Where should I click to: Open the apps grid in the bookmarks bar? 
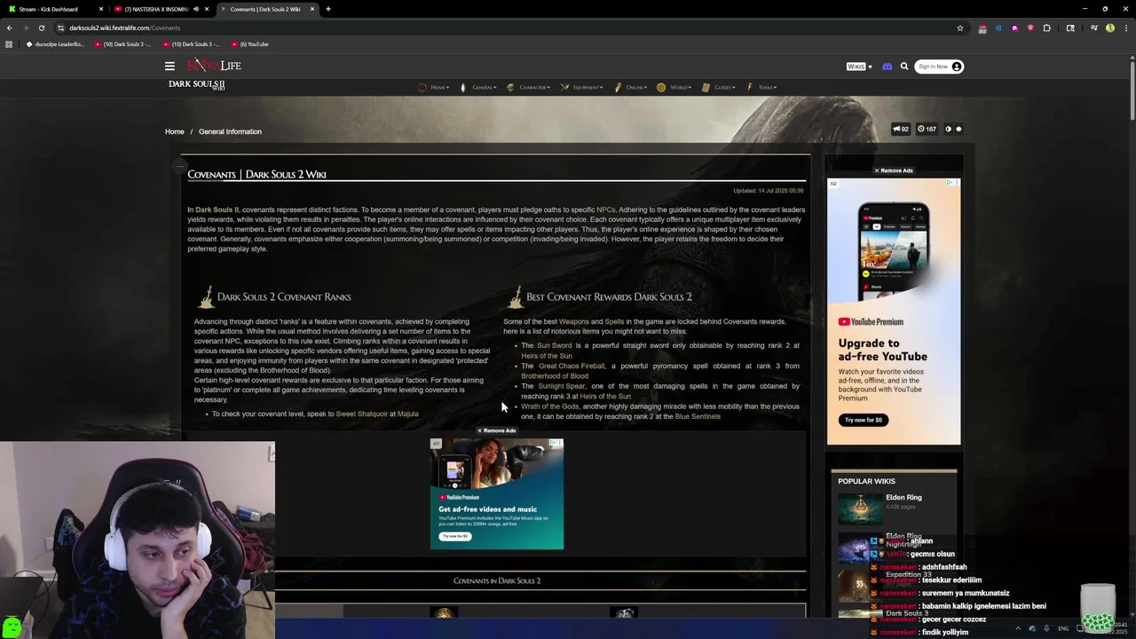point(9,44)
